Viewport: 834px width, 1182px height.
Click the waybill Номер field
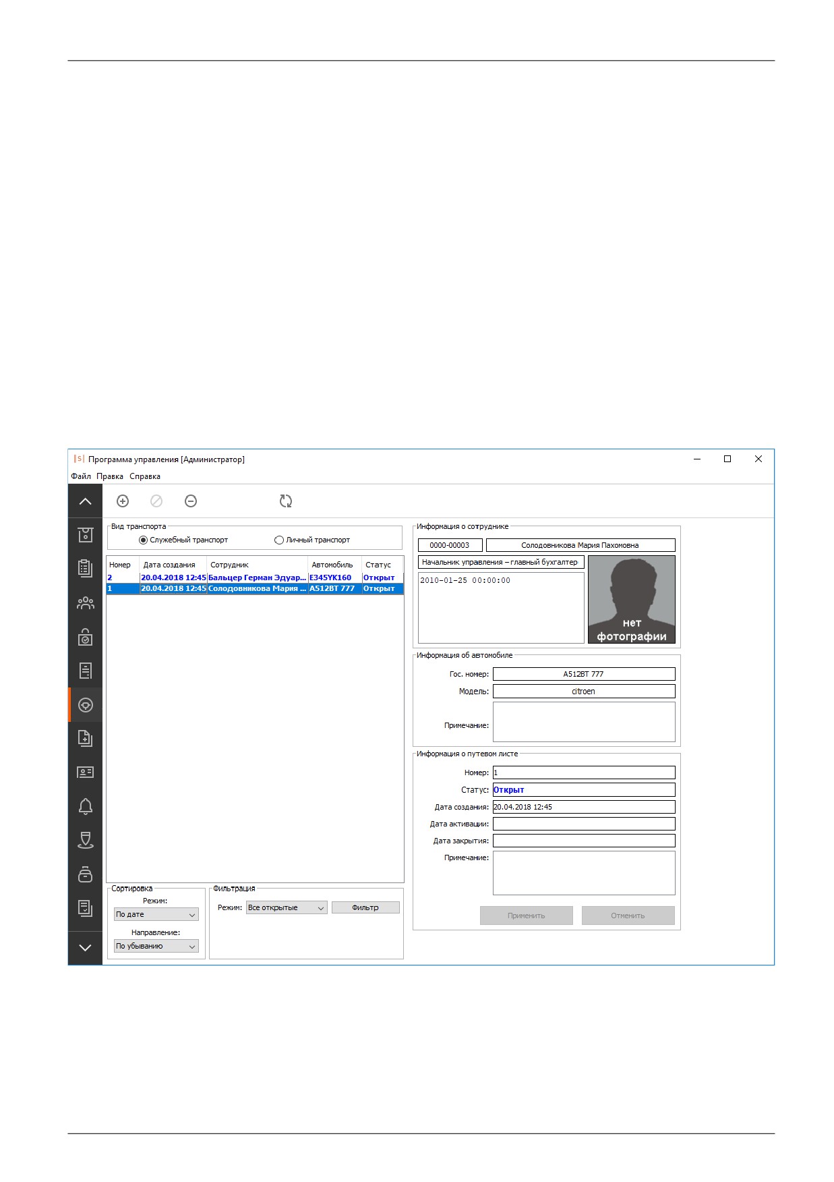coord(584,773)
